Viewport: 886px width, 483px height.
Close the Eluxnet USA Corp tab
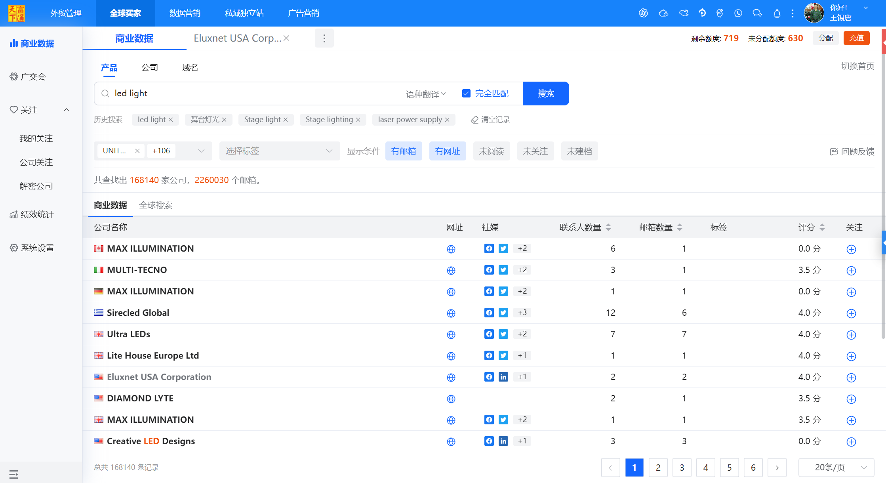[x=286, y=38]
